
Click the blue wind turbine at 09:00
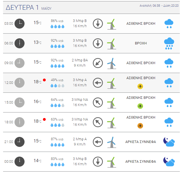(112, 63)
